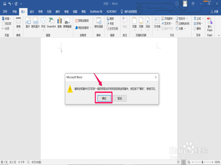Insert a SmartArt graphic
Image resolution: width=221 pixels, height=165 pixels.
pyautogui.click(x=51, y=23)
